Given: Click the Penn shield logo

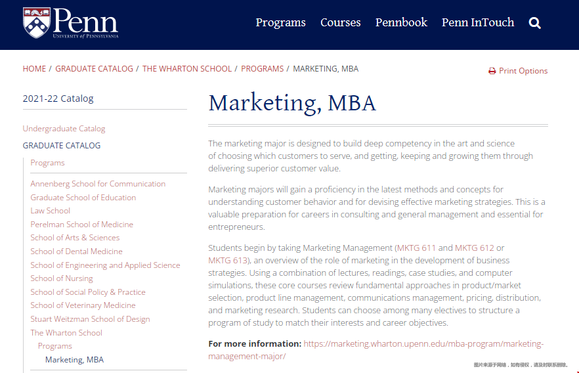Looking at the screenshot, I should 37,23.
